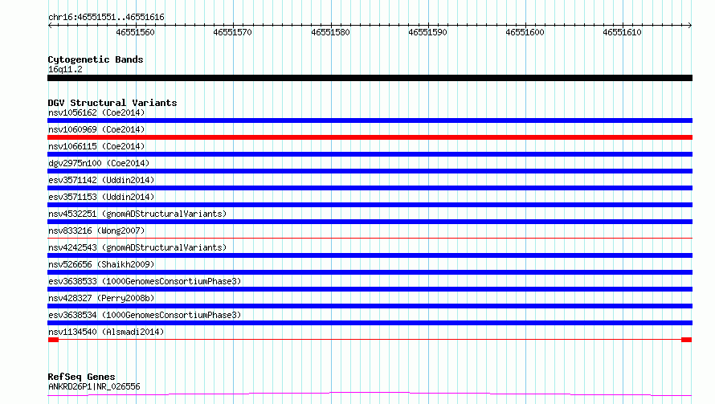Select variant label nsv1060969 (Coe2014)
The height and width of the screenshot is (404, 715).
[x=96, y=129]
